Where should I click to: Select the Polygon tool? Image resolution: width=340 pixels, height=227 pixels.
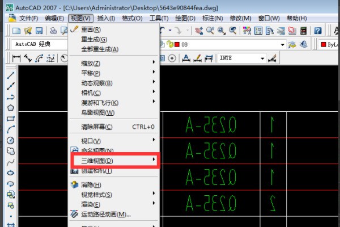point(11,108)
